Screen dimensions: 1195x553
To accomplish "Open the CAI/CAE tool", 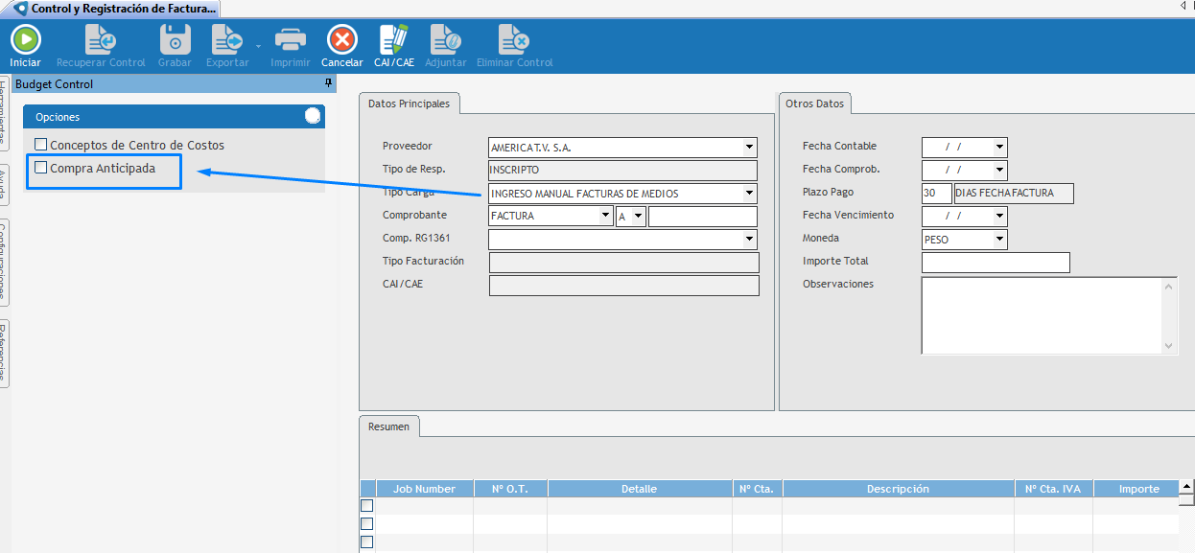I will pyautogui.click(x=393, y=39).
